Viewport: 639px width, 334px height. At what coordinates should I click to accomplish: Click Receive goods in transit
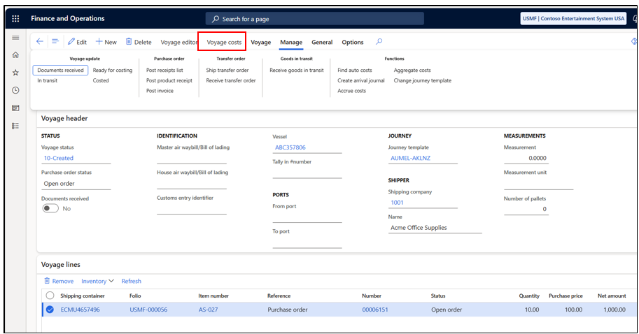tap(296, 71)
